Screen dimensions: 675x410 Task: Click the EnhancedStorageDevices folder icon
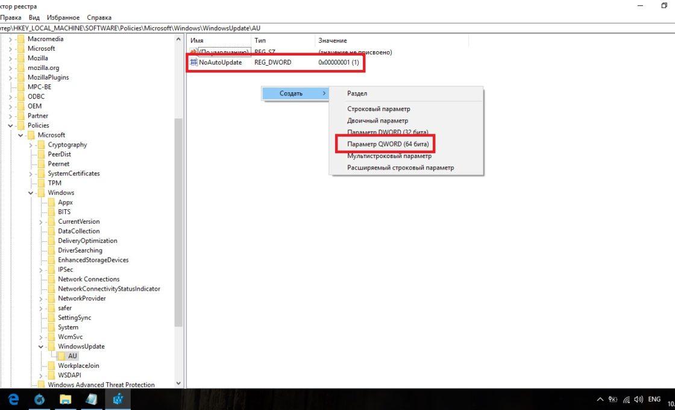pyautogui.click(x=51, y=260)
